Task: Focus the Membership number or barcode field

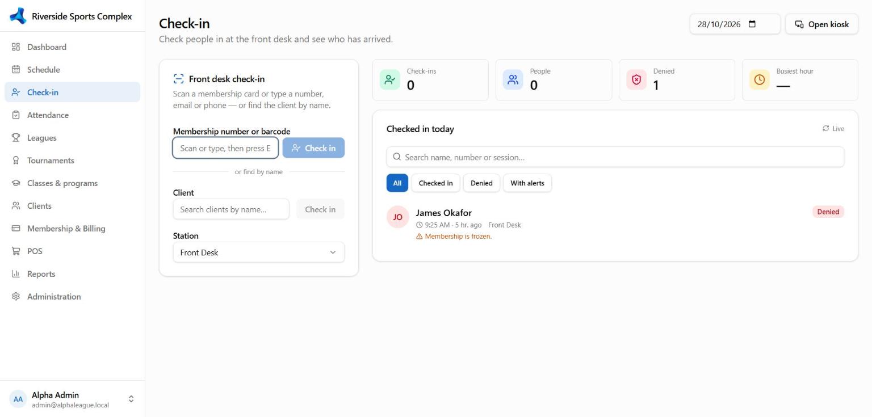Action: [225, 148]
